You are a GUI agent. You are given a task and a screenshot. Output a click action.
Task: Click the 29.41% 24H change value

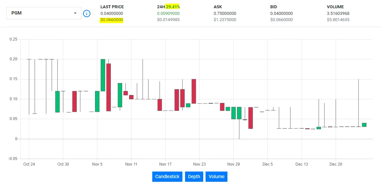point(173,7)
